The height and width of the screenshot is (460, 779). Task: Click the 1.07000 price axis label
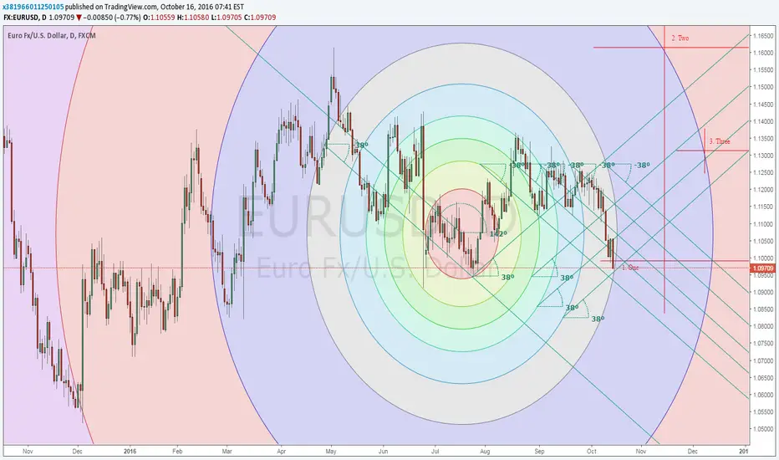tap(762, 361)
